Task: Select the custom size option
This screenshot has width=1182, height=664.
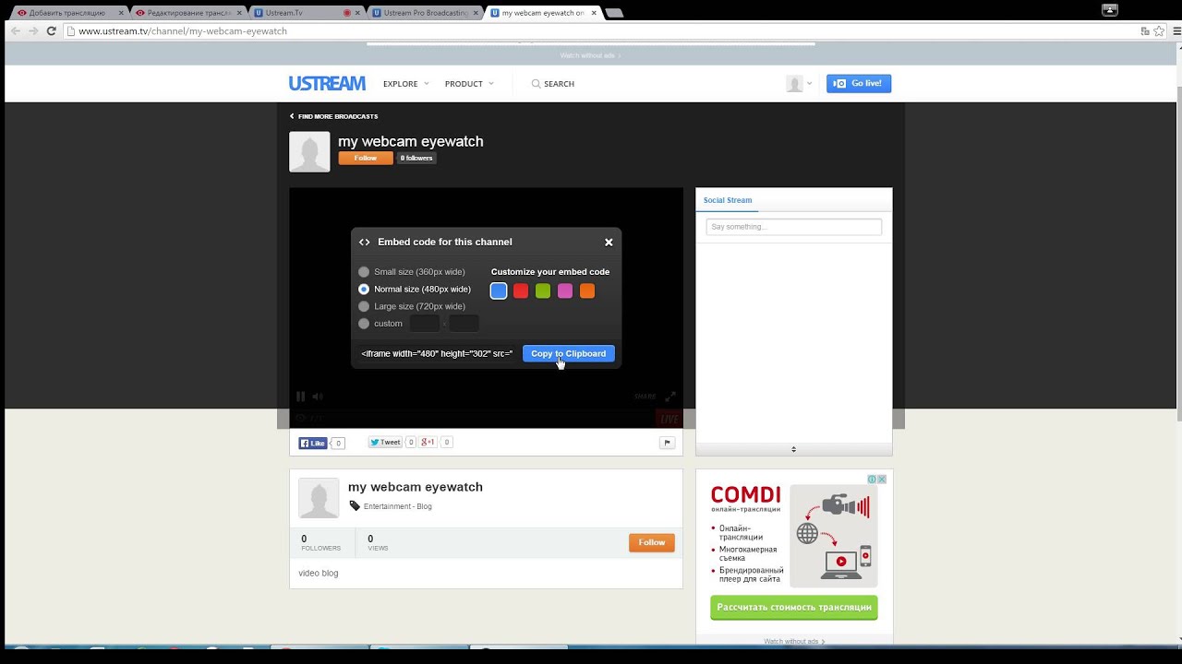Action: click(x=364, y=324)
